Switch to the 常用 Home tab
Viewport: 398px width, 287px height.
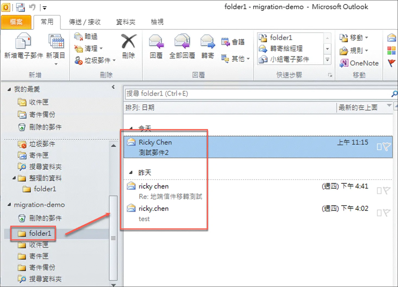pos(47,22)
